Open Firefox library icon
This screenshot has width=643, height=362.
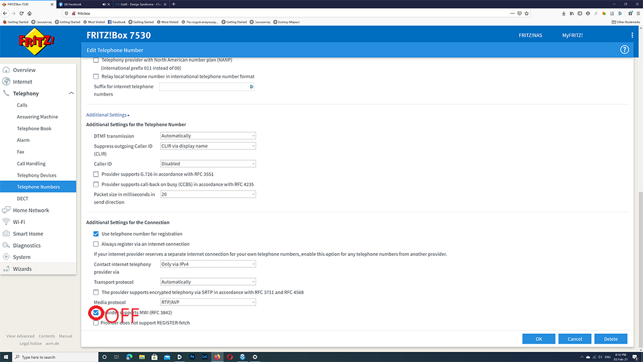click(572, 13)
